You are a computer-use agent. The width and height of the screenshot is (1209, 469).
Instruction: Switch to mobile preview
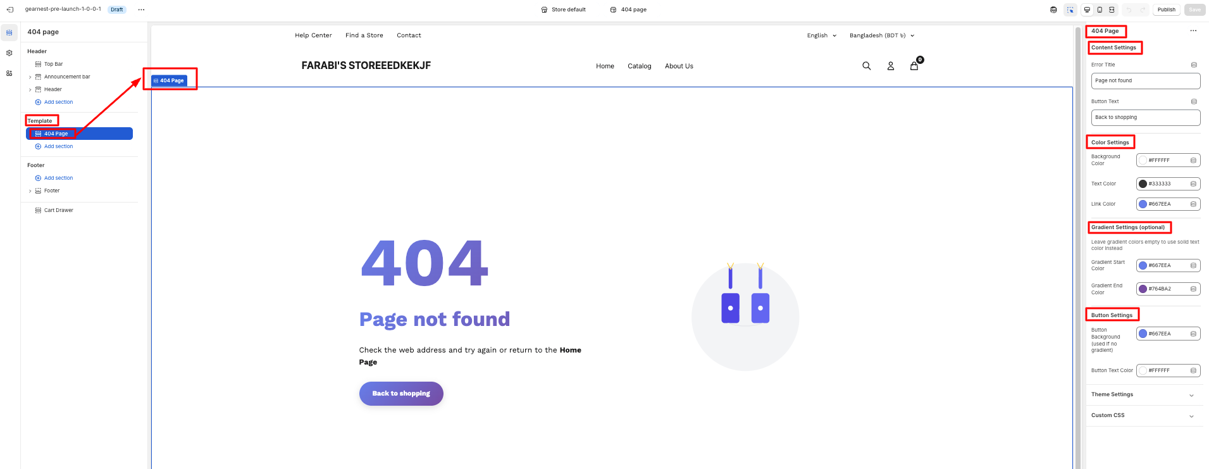point(1100,9)
